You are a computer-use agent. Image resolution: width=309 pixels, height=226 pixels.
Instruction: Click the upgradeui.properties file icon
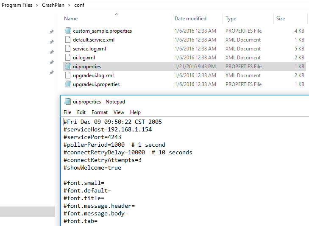[68, 84]
